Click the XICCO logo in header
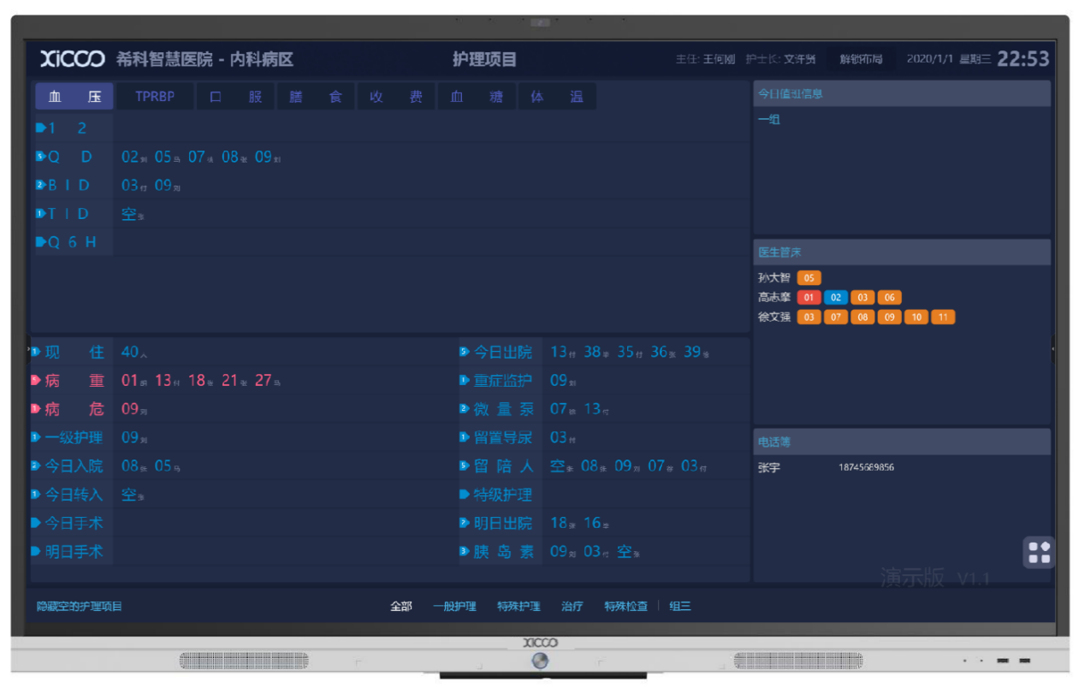 (x=72, y=59)
